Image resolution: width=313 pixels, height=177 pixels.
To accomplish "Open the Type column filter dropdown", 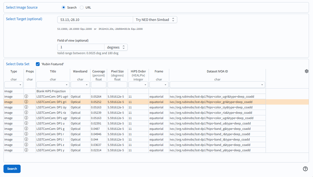I will click(14, 85).
